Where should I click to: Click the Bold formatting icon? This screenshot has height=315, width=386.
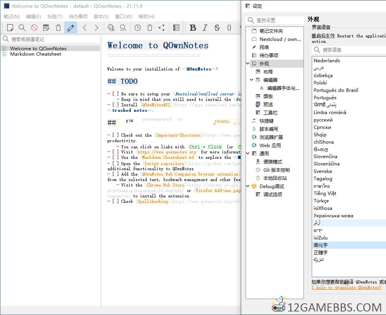click(193, 28)
